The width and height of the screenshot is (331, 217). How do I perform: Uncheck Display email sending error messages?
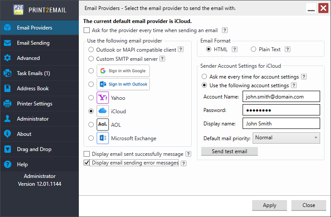pyautogui.click(x=87, y=163)
